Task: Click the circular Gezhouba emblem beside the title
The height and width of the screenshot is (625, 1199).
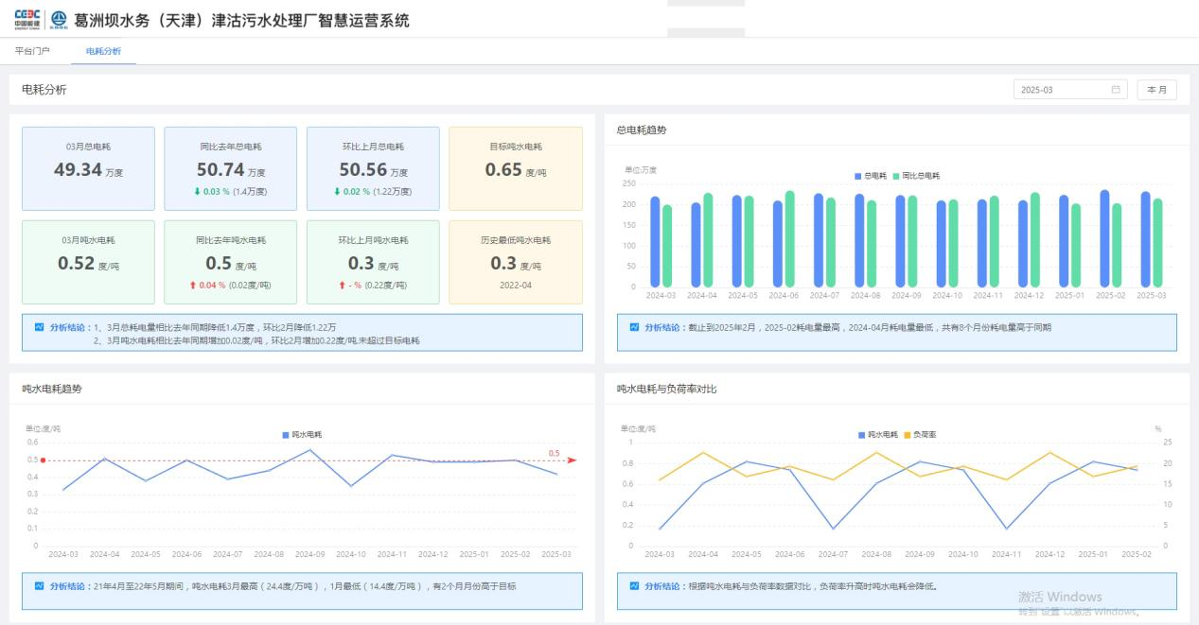Action: pyautogui.click(x=60, y=20)
